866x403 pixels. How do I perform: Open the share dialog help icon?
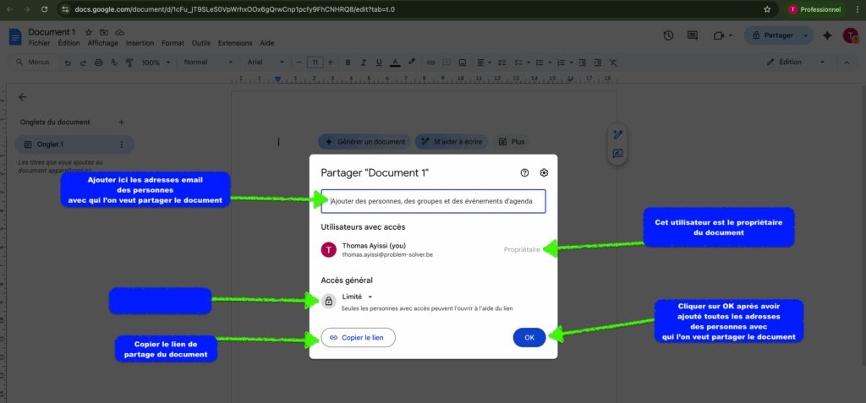(x=524, y=172)
